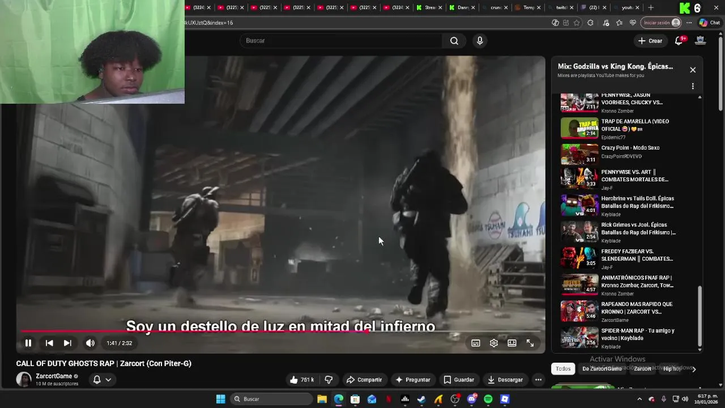Open ZarcortGame channel avatar
The image size is (725, 408).
(x=24, y=380)
